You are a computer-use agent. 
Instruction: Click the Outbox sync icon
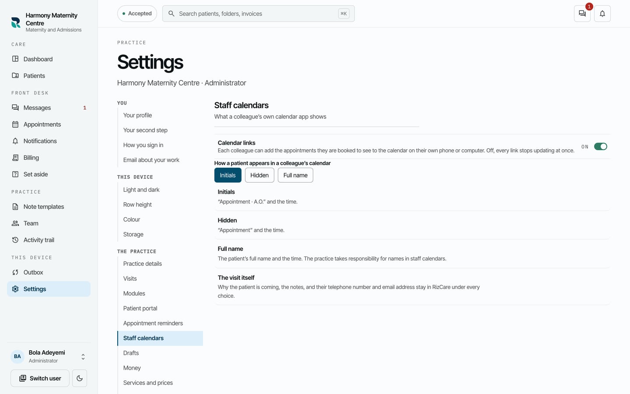click(x=15, y=272)
